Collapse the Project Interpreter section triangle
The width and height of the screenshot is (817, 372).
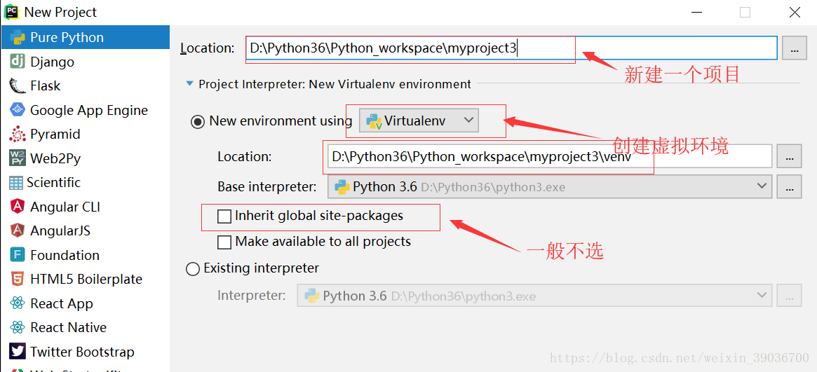189,84
